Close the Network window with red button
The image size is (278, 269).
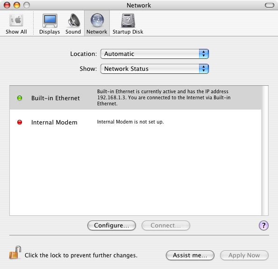tap(7, 5)
